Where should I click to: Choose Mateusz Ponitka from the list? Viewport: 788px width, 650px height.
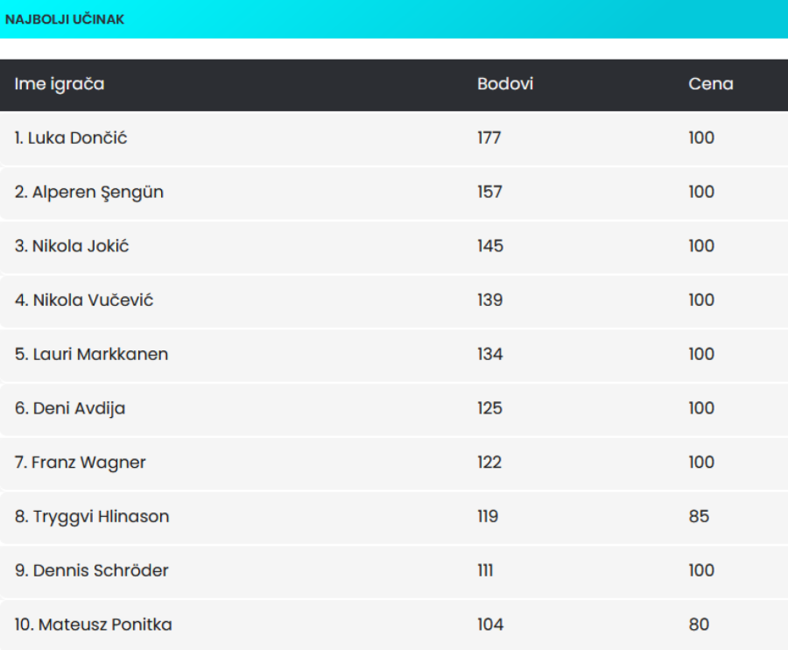coord(93,625)
